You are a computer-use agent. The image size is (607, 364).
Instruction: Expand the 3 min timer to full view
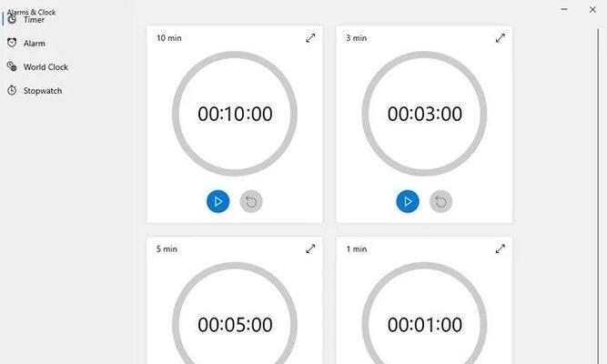[x=501, y=38]
